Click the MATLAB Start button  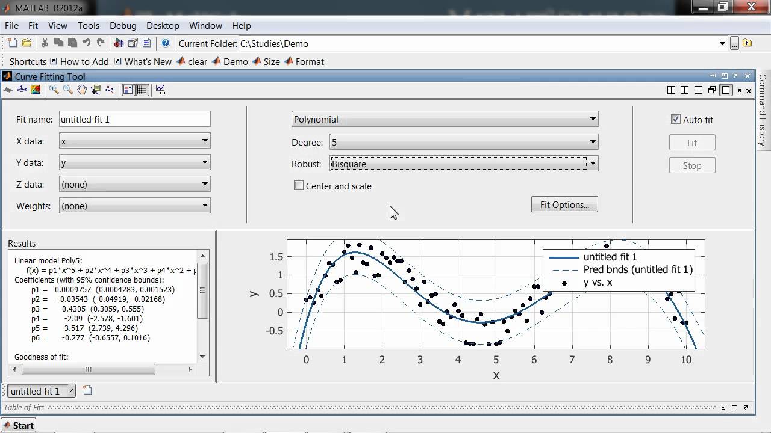coord(18,425)
